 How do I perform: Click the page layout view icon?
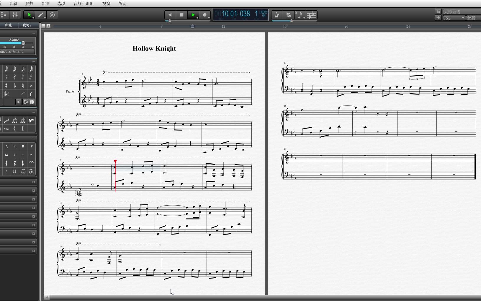tap(438, 12)
